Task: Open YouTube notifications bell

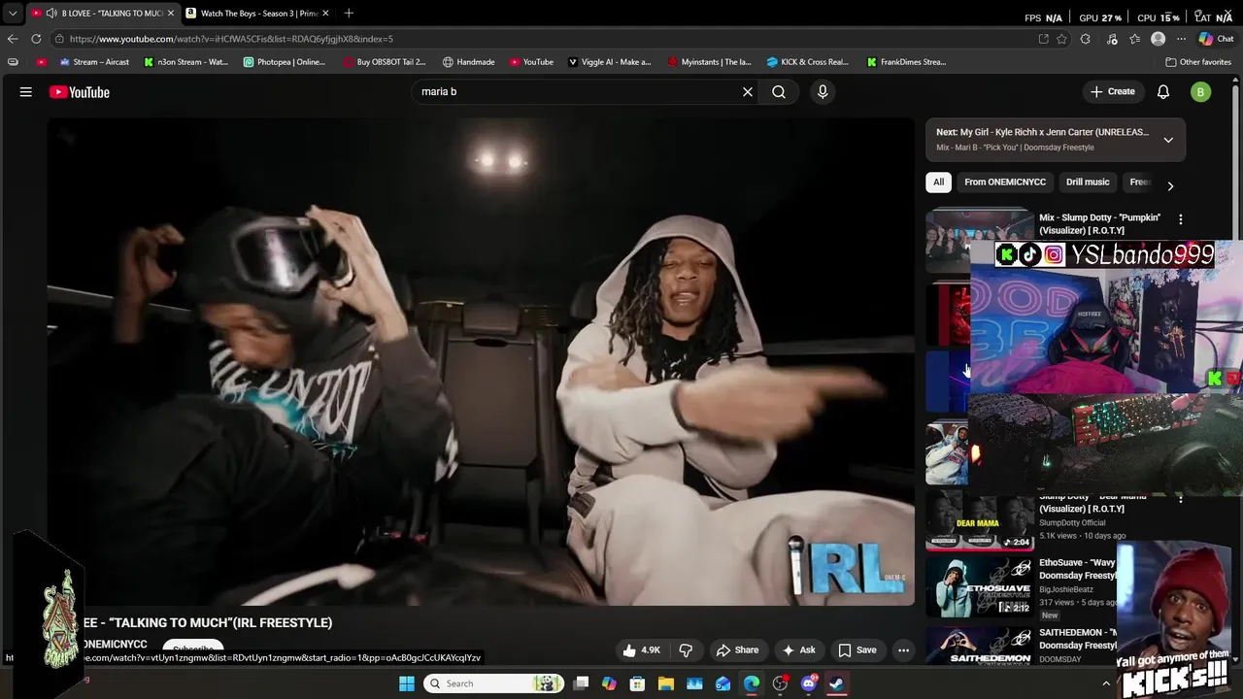Action: tap(1163, 91)
